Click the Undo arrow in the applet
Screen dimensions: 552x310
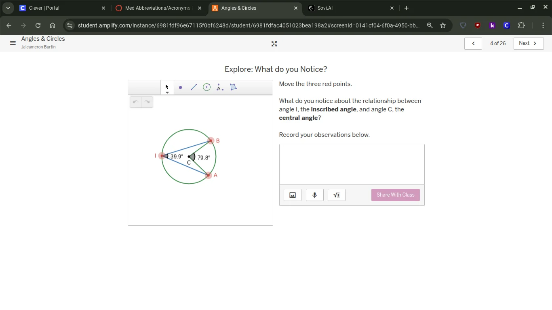(135, 102)
